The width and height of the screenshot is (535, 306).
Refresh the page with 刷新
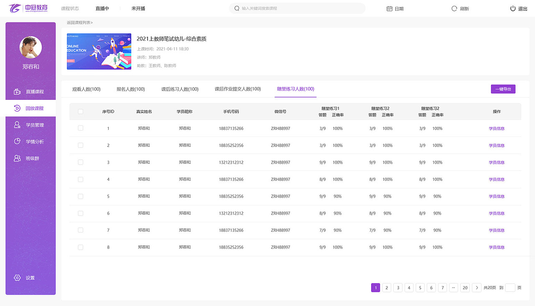pyautogui.click(x=460, y=8)
